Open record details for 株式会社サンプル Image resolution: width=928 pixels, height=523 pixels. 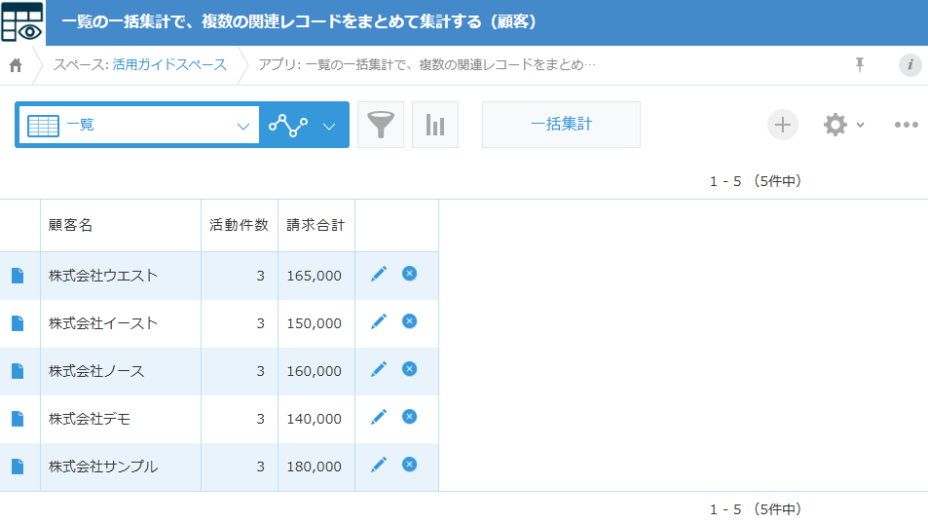click(x=18, y=467)
